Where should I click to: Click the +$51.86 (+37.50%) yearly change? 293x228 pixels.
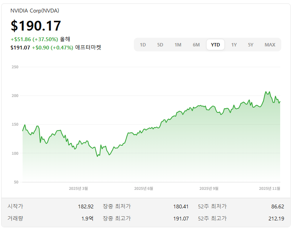click(x=34, y=39)
